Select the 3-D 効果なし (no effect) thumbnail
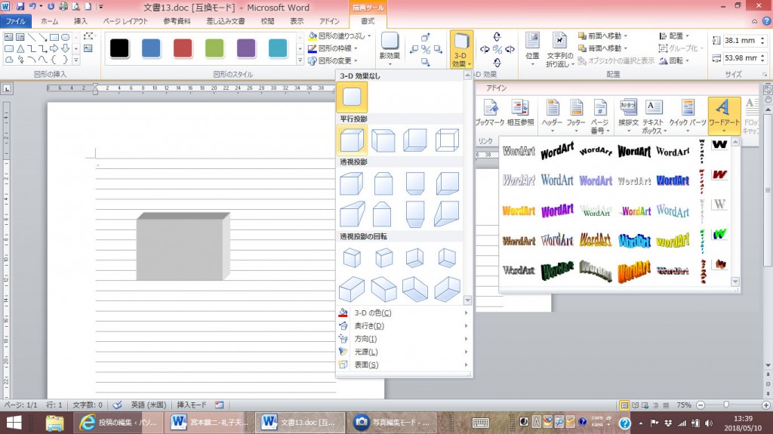This screenshot has height=434, width=773. (352, 97)
